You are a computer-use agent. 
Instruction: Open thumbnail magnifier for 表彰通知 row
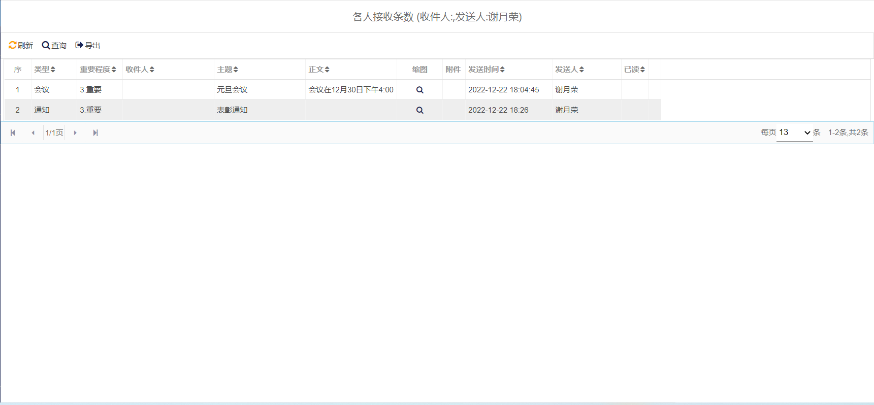(x=420, y=110)
